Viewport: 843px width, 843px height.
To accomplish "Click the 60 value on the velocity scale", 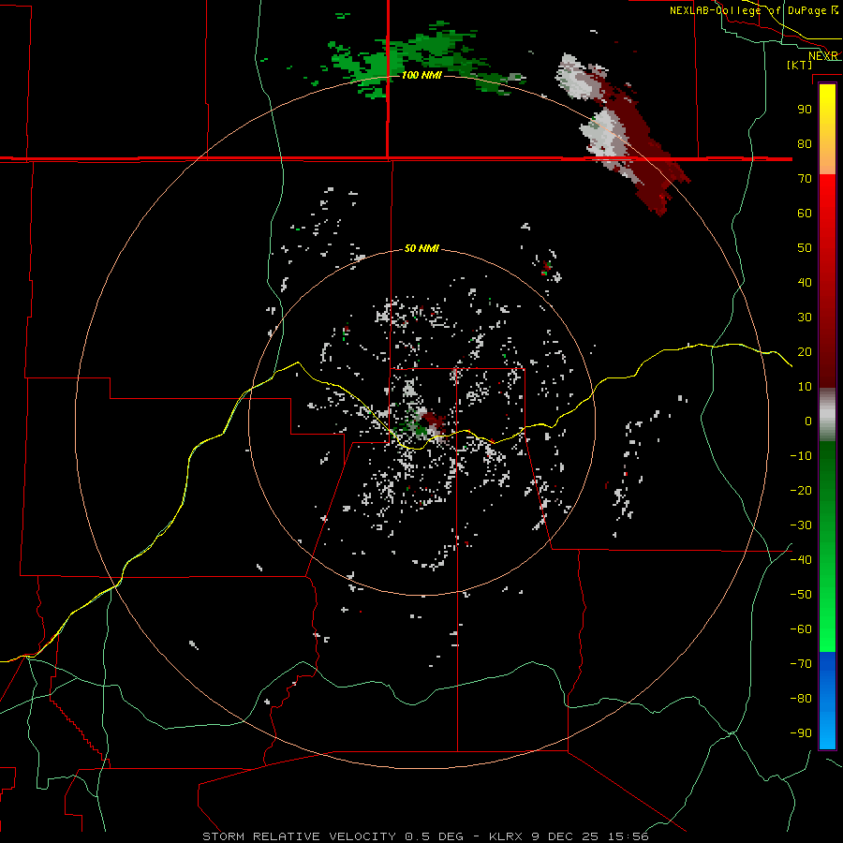I will coord(805,213).
